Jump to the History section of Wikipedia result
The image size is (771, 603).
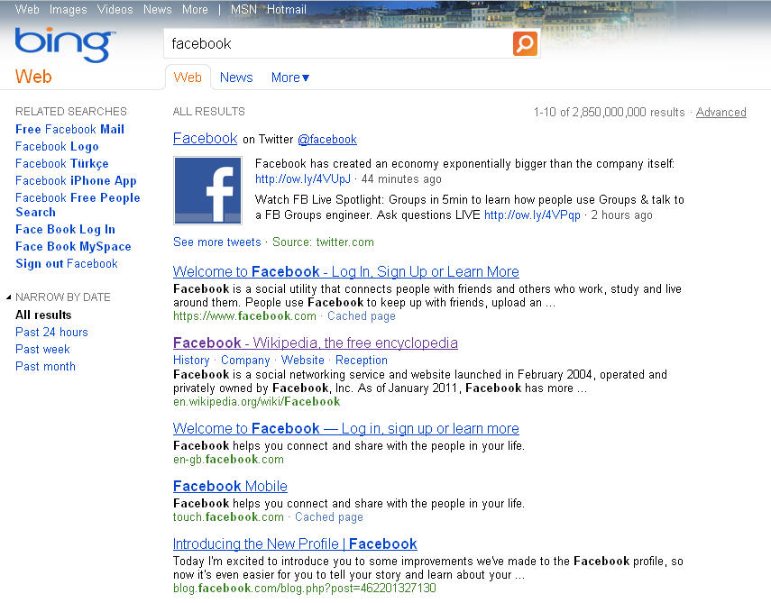(191, 361)
